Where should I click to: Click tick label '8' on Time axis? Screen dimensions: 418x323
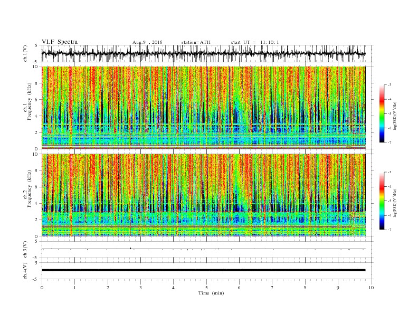coord(305,288)
